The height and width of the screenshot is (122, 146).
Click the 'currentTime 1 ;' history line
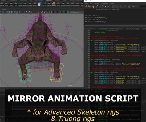[x=92, y=15]
